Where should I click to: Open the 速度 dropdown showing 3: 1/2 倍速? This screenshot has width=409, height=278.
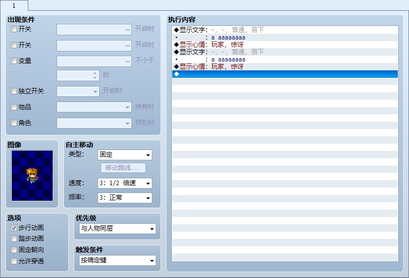pyautogui.click(x=124, y=183)
